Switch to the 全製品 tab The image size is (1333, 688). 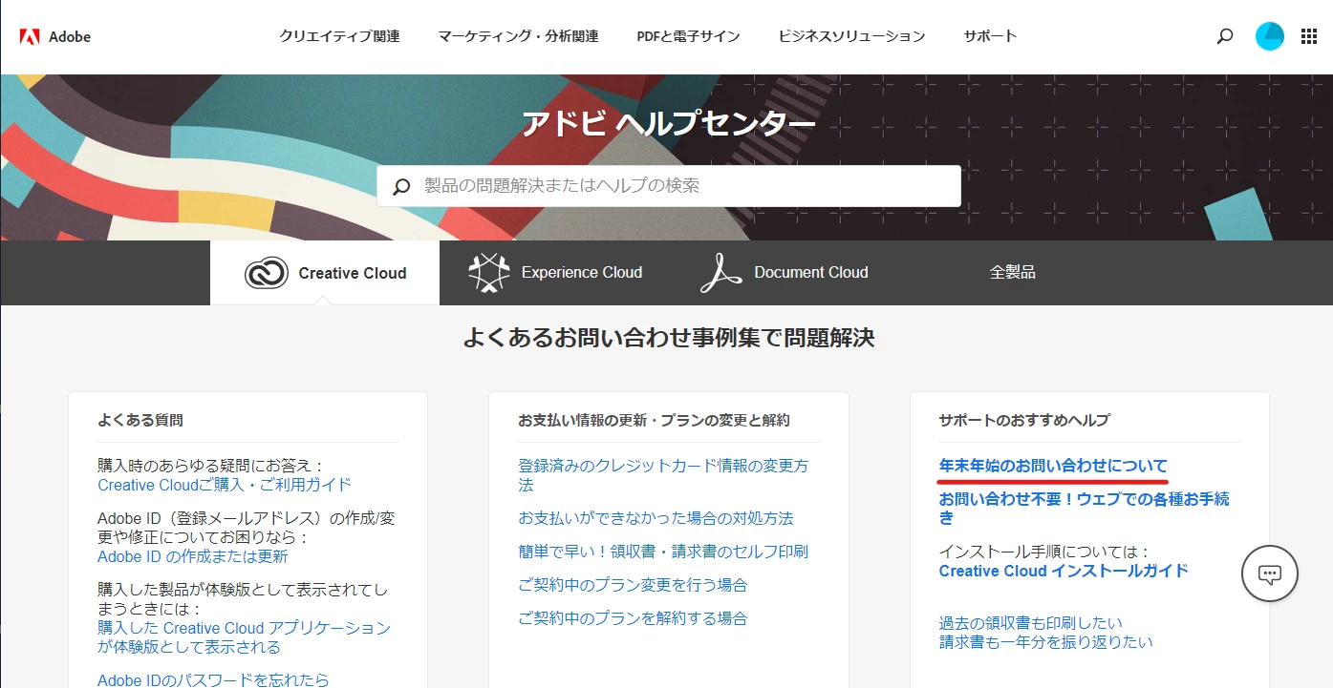tap(1013, 273)
